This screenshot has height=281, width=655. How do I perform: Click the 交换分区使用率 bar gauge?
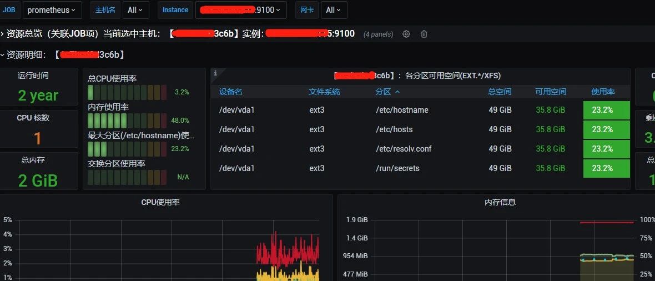[x=127, y=177]
